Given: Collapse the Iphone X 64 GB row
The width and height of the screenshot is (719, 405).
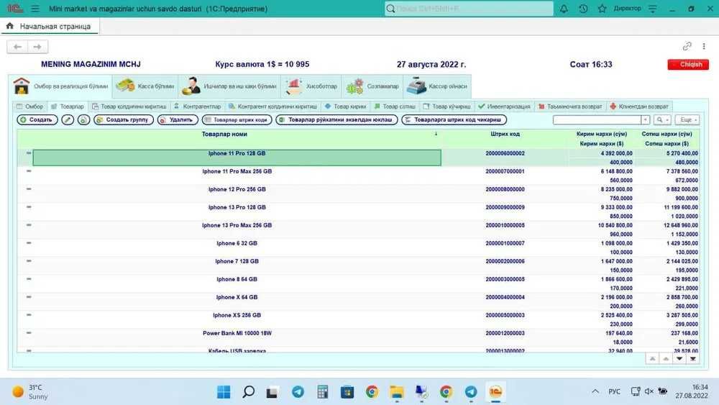Looking at the screenshot, I should [x=29, y=297].
